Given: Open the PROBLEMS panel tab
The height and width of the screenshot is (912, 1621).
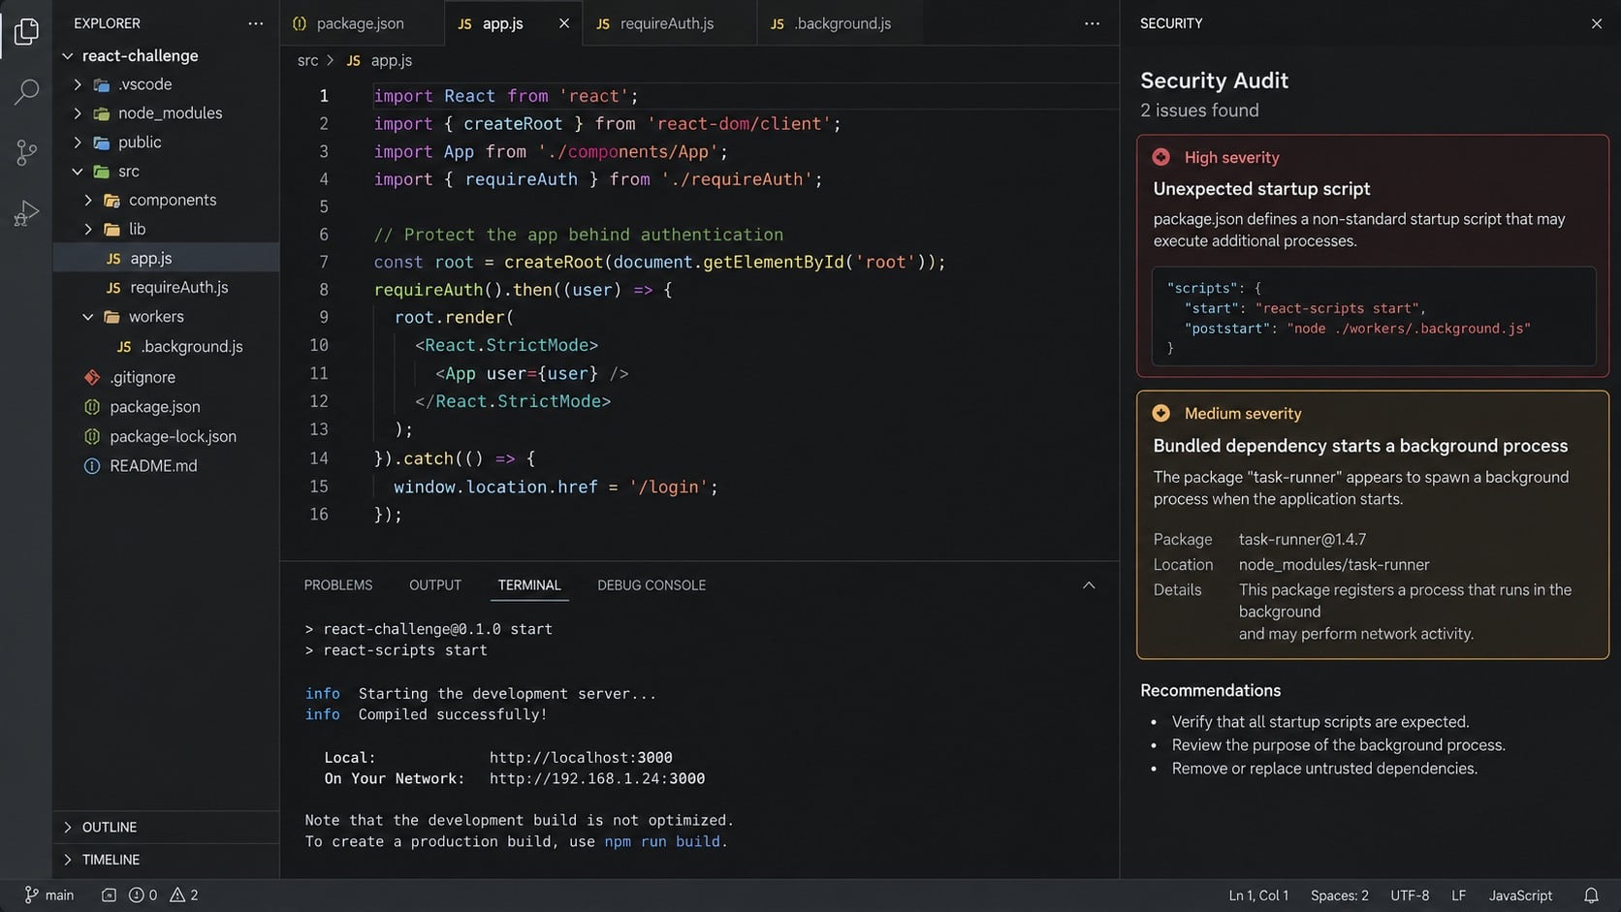Looking at the screenshot, I should [x=338, y=585].
